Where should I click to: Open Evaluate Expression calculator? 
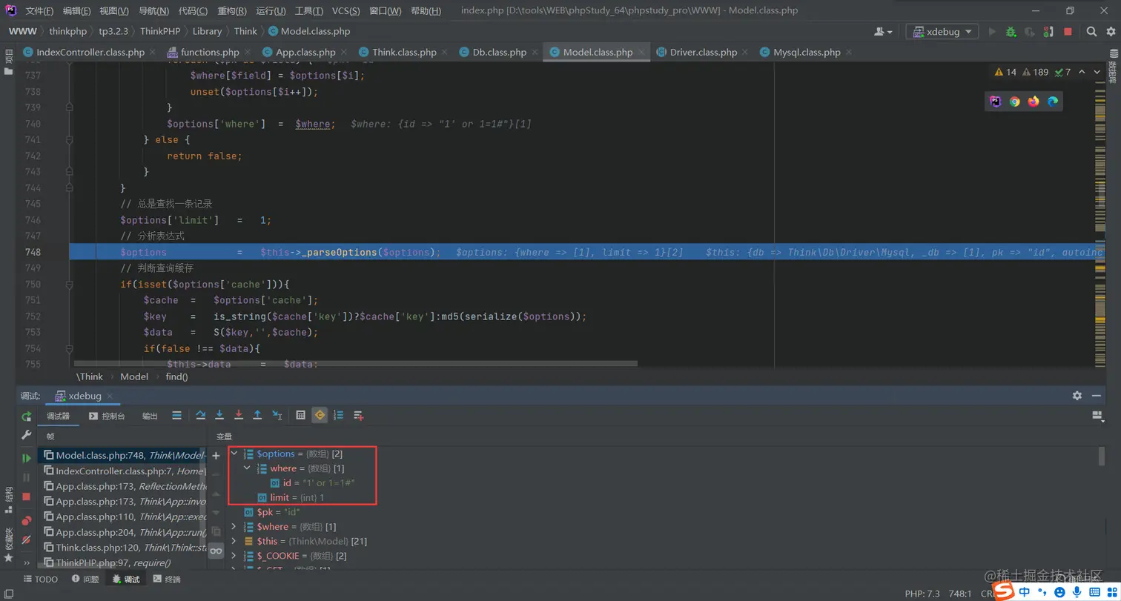pyautogui.click(x=300, y=416)
